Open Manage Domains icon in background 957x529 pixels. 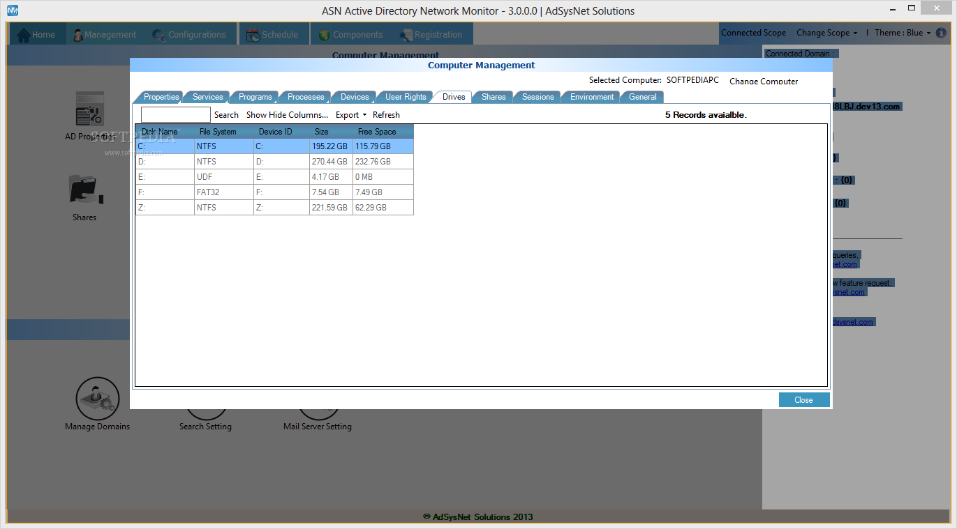pyautogui.click(x=97, y=398)
